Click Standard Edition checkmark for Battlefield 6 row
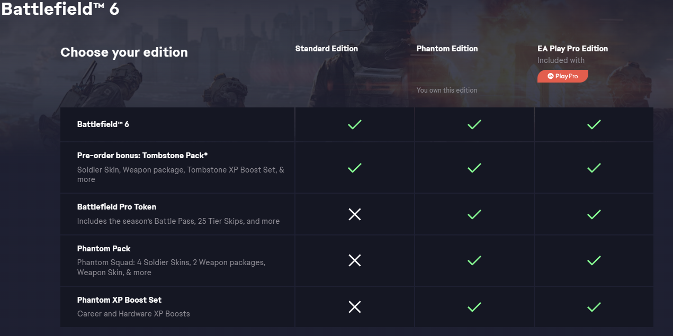The height and width of the screenshot is (336, 673). 354,124
